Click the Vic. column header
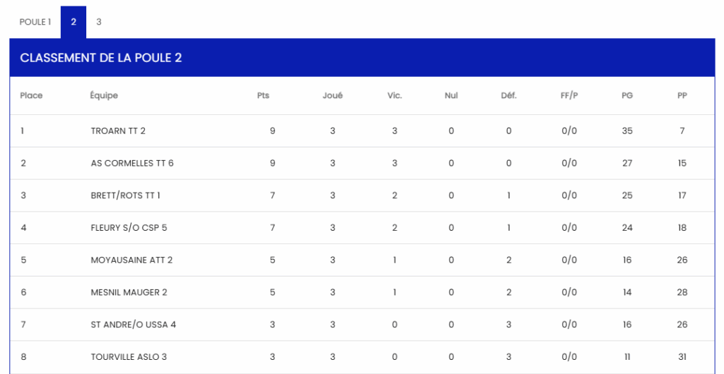This screenshot has width=724, height=374. click(395, 96)
